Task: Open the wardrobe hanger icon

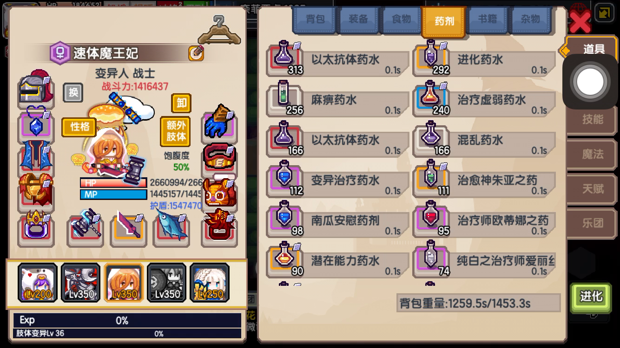Action: coord(219,30)
